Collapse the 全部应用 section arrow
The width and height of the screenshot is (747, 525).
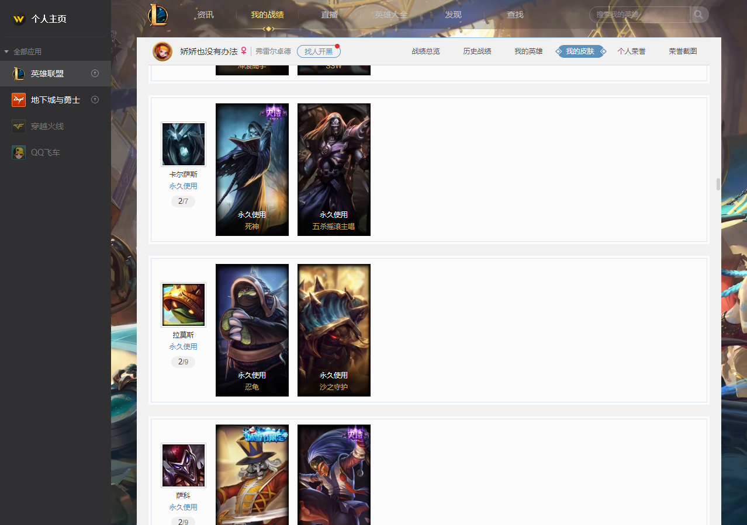[6, 52]
